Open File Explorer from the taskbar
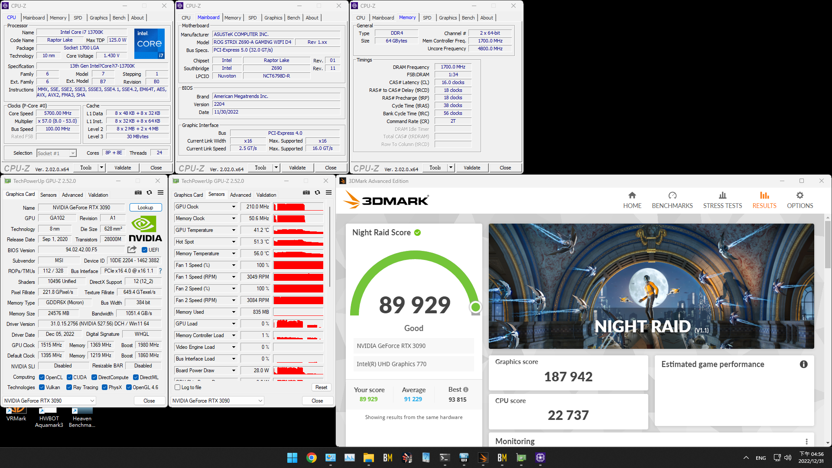 (369, 458)
